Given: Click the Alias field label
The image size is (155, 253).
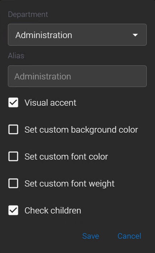Looking at the screenshot, I should 16,56.
